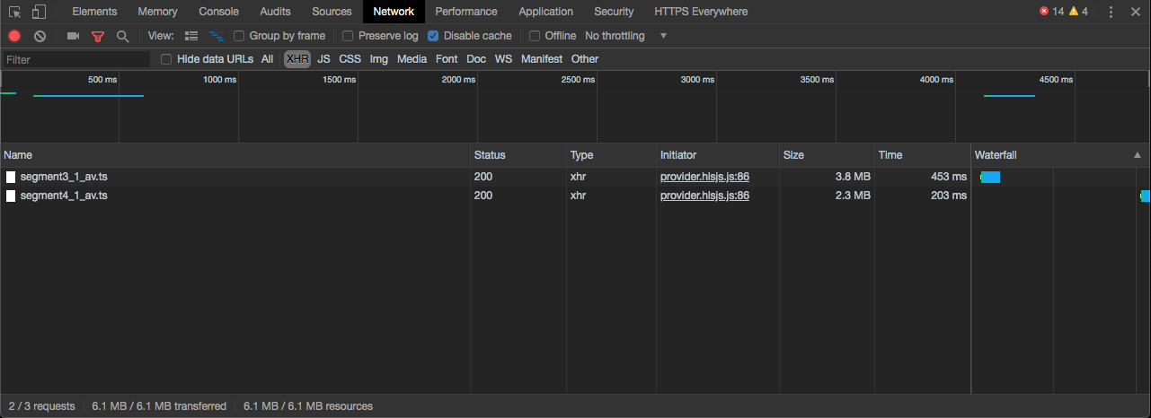Filter requests by Media
The width and height of the screenshot is (1151, 418).
pos(412,59)
